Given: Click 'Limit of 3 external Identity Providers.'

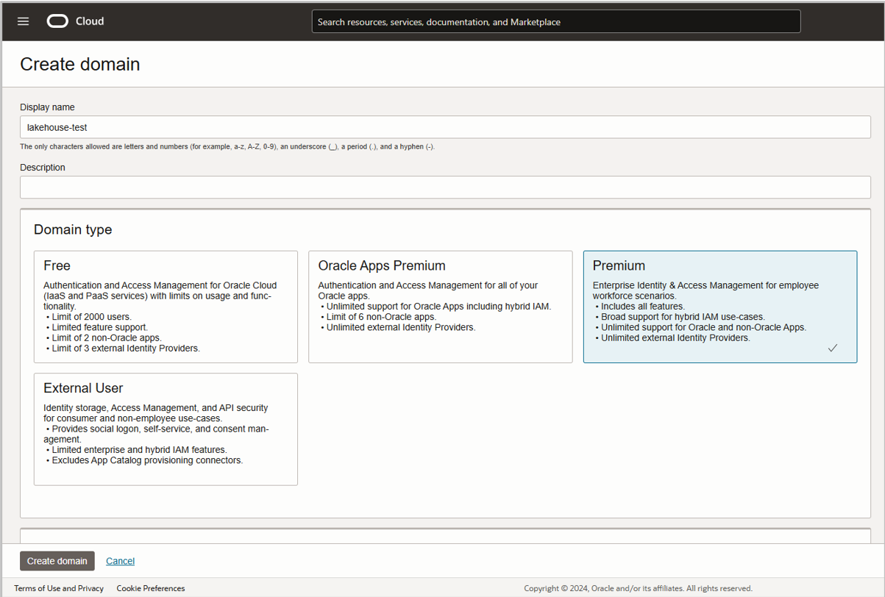Looking at the screenshot, I should 126,348.
